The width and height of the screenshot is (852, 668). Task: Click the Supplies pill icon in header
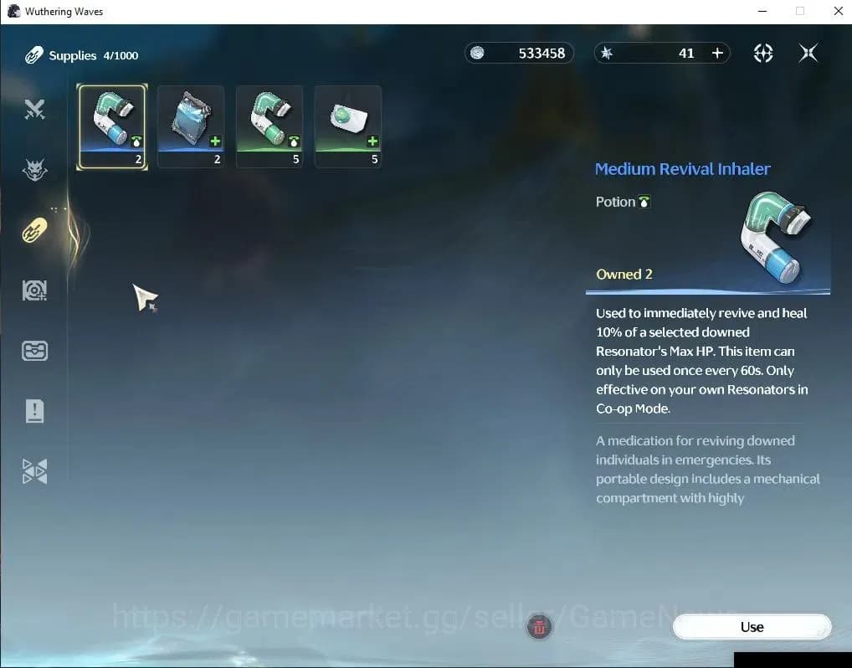(x=33, y=55)
